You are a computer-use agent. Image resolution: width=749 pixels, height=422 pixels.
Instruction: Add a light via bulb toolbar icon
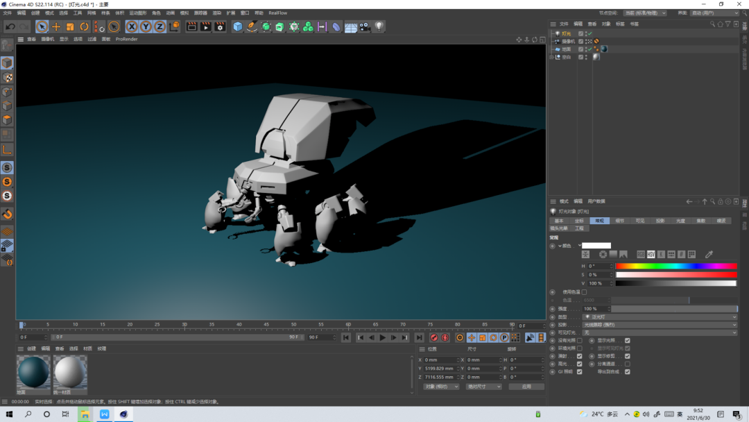(x=379, y=27)
